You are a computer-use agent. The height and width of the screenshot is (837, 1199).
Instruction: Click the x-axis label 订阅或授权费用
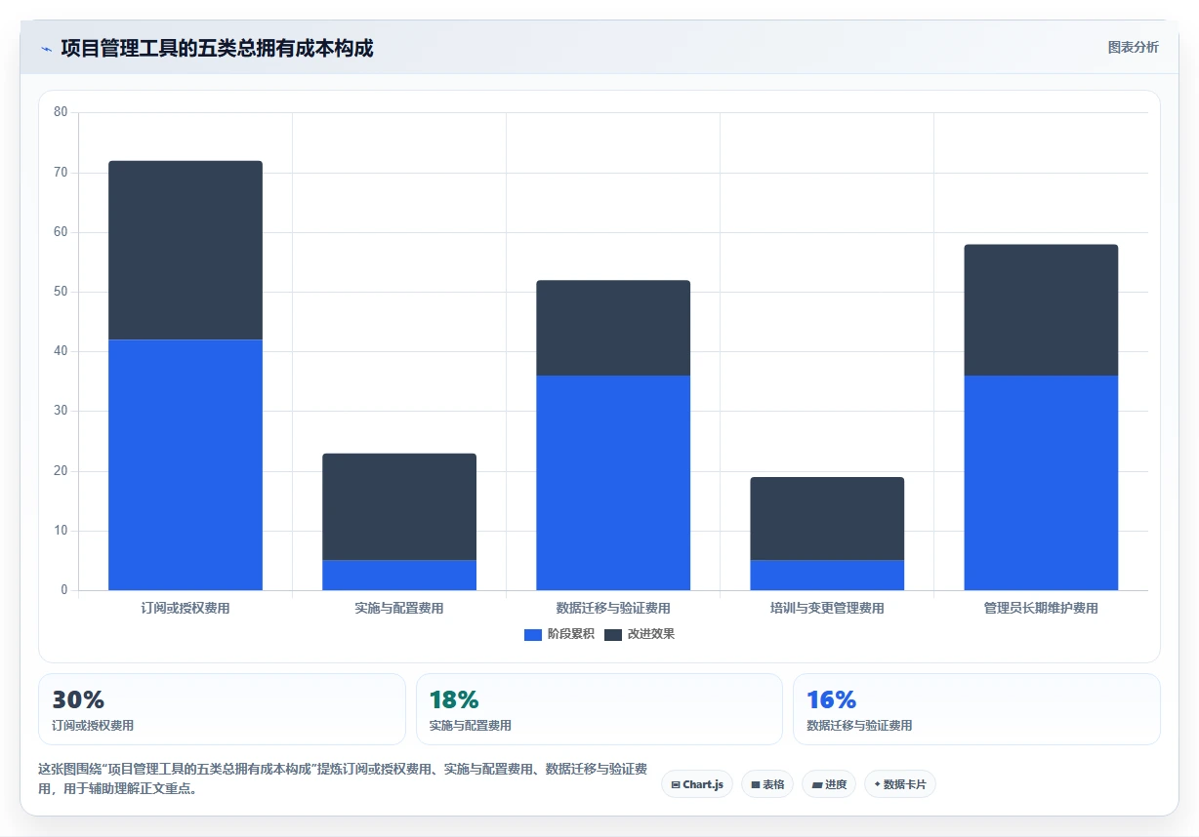[186, 609]
